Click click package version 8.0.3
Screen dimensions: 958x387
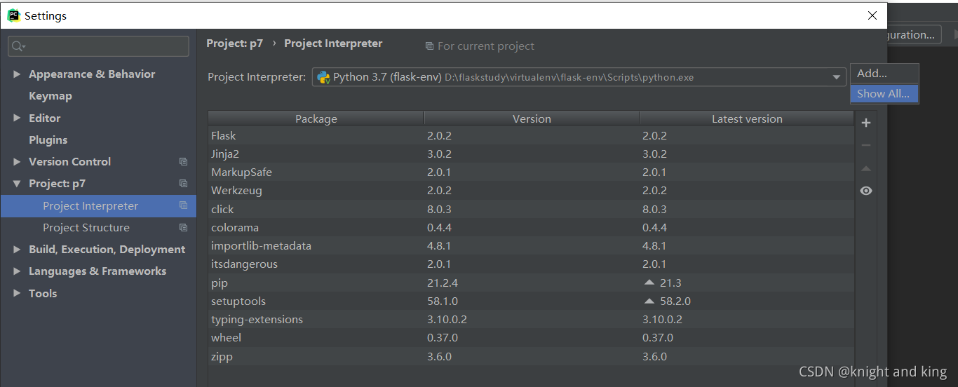[439, 210]
